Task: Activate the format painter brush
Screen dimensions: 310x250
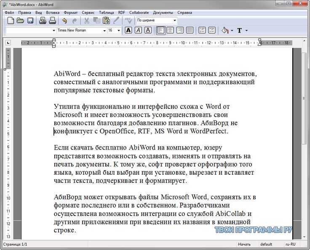Action: pyautogui.click(x=116, y=20)
